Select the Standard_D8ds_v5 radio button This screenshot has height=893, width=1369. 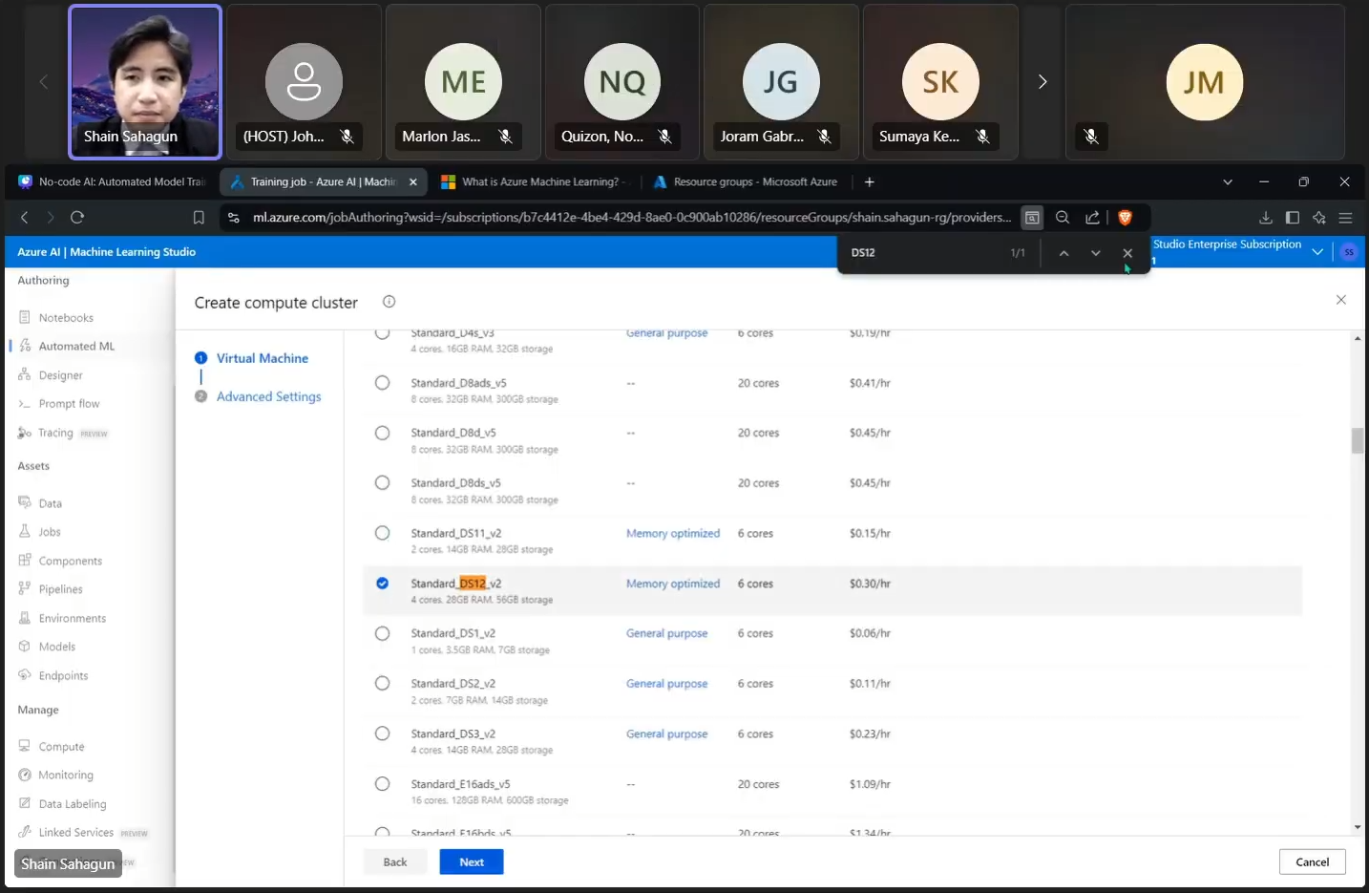382,482
